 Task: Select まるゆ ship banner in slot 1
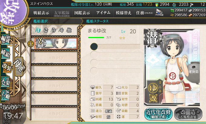pyautogui.click(x=56, y=44)
